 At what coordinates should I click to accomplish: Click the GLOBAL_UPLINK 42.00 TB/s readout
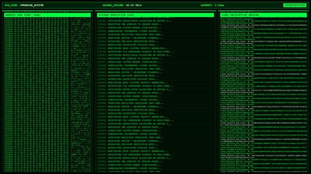122,5
